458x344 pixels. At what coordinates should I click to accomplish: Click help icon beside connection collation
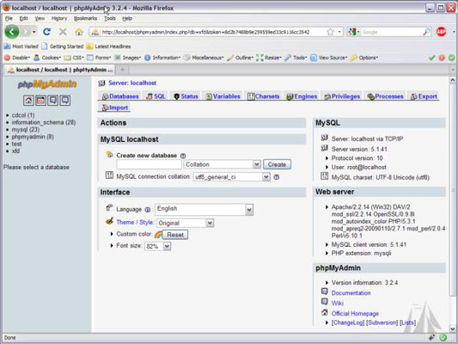(277, 177)
